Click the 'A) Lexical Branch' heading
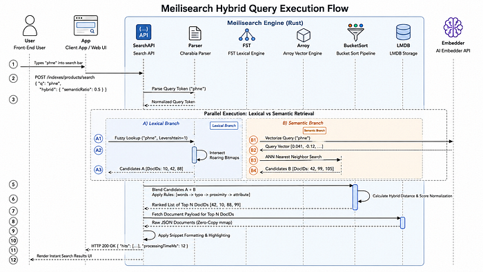The image size is (483, 272). (161, 123)
